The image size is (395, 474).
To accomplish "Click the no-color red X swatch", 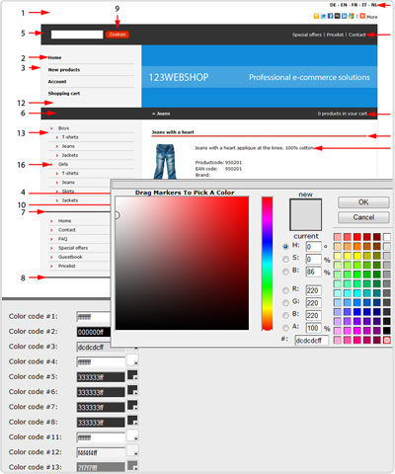I will coord(387,340).
